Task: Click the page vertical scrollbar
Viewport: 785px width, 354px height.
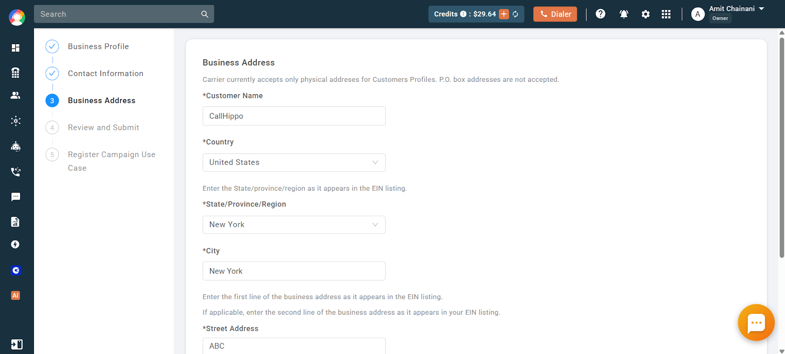Action: point(782,147)
